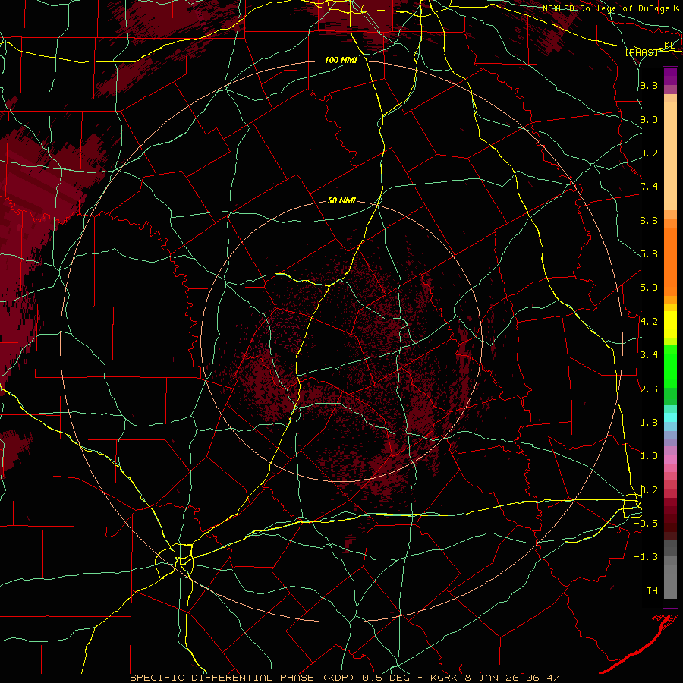Click the 3.4 value on color scale
The height and width of the screenshot is (683, 683).
(649, 355)
